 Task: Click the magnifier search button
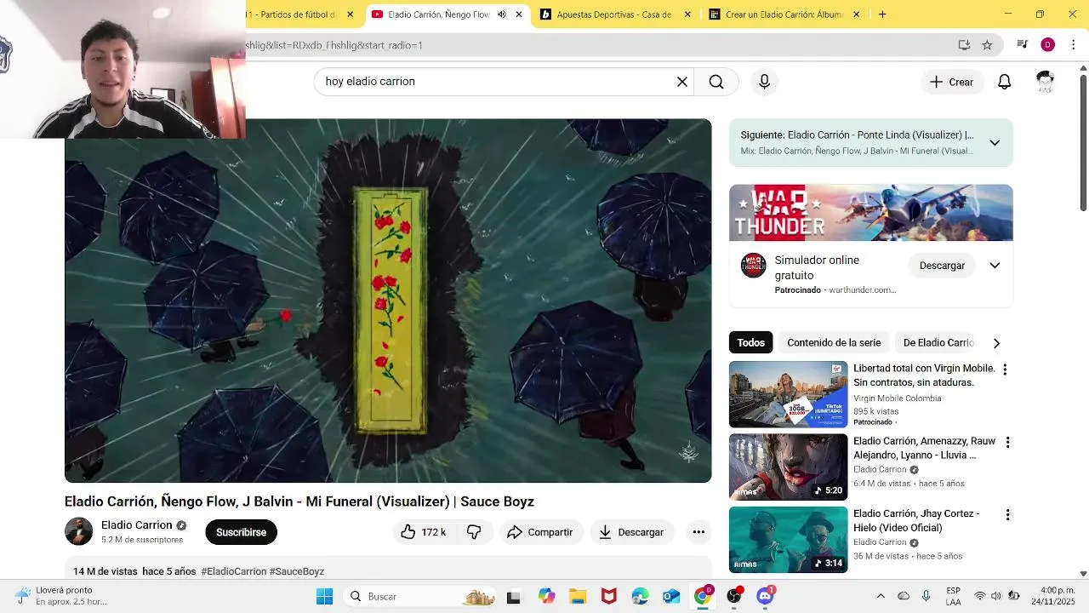click(716, 82)
